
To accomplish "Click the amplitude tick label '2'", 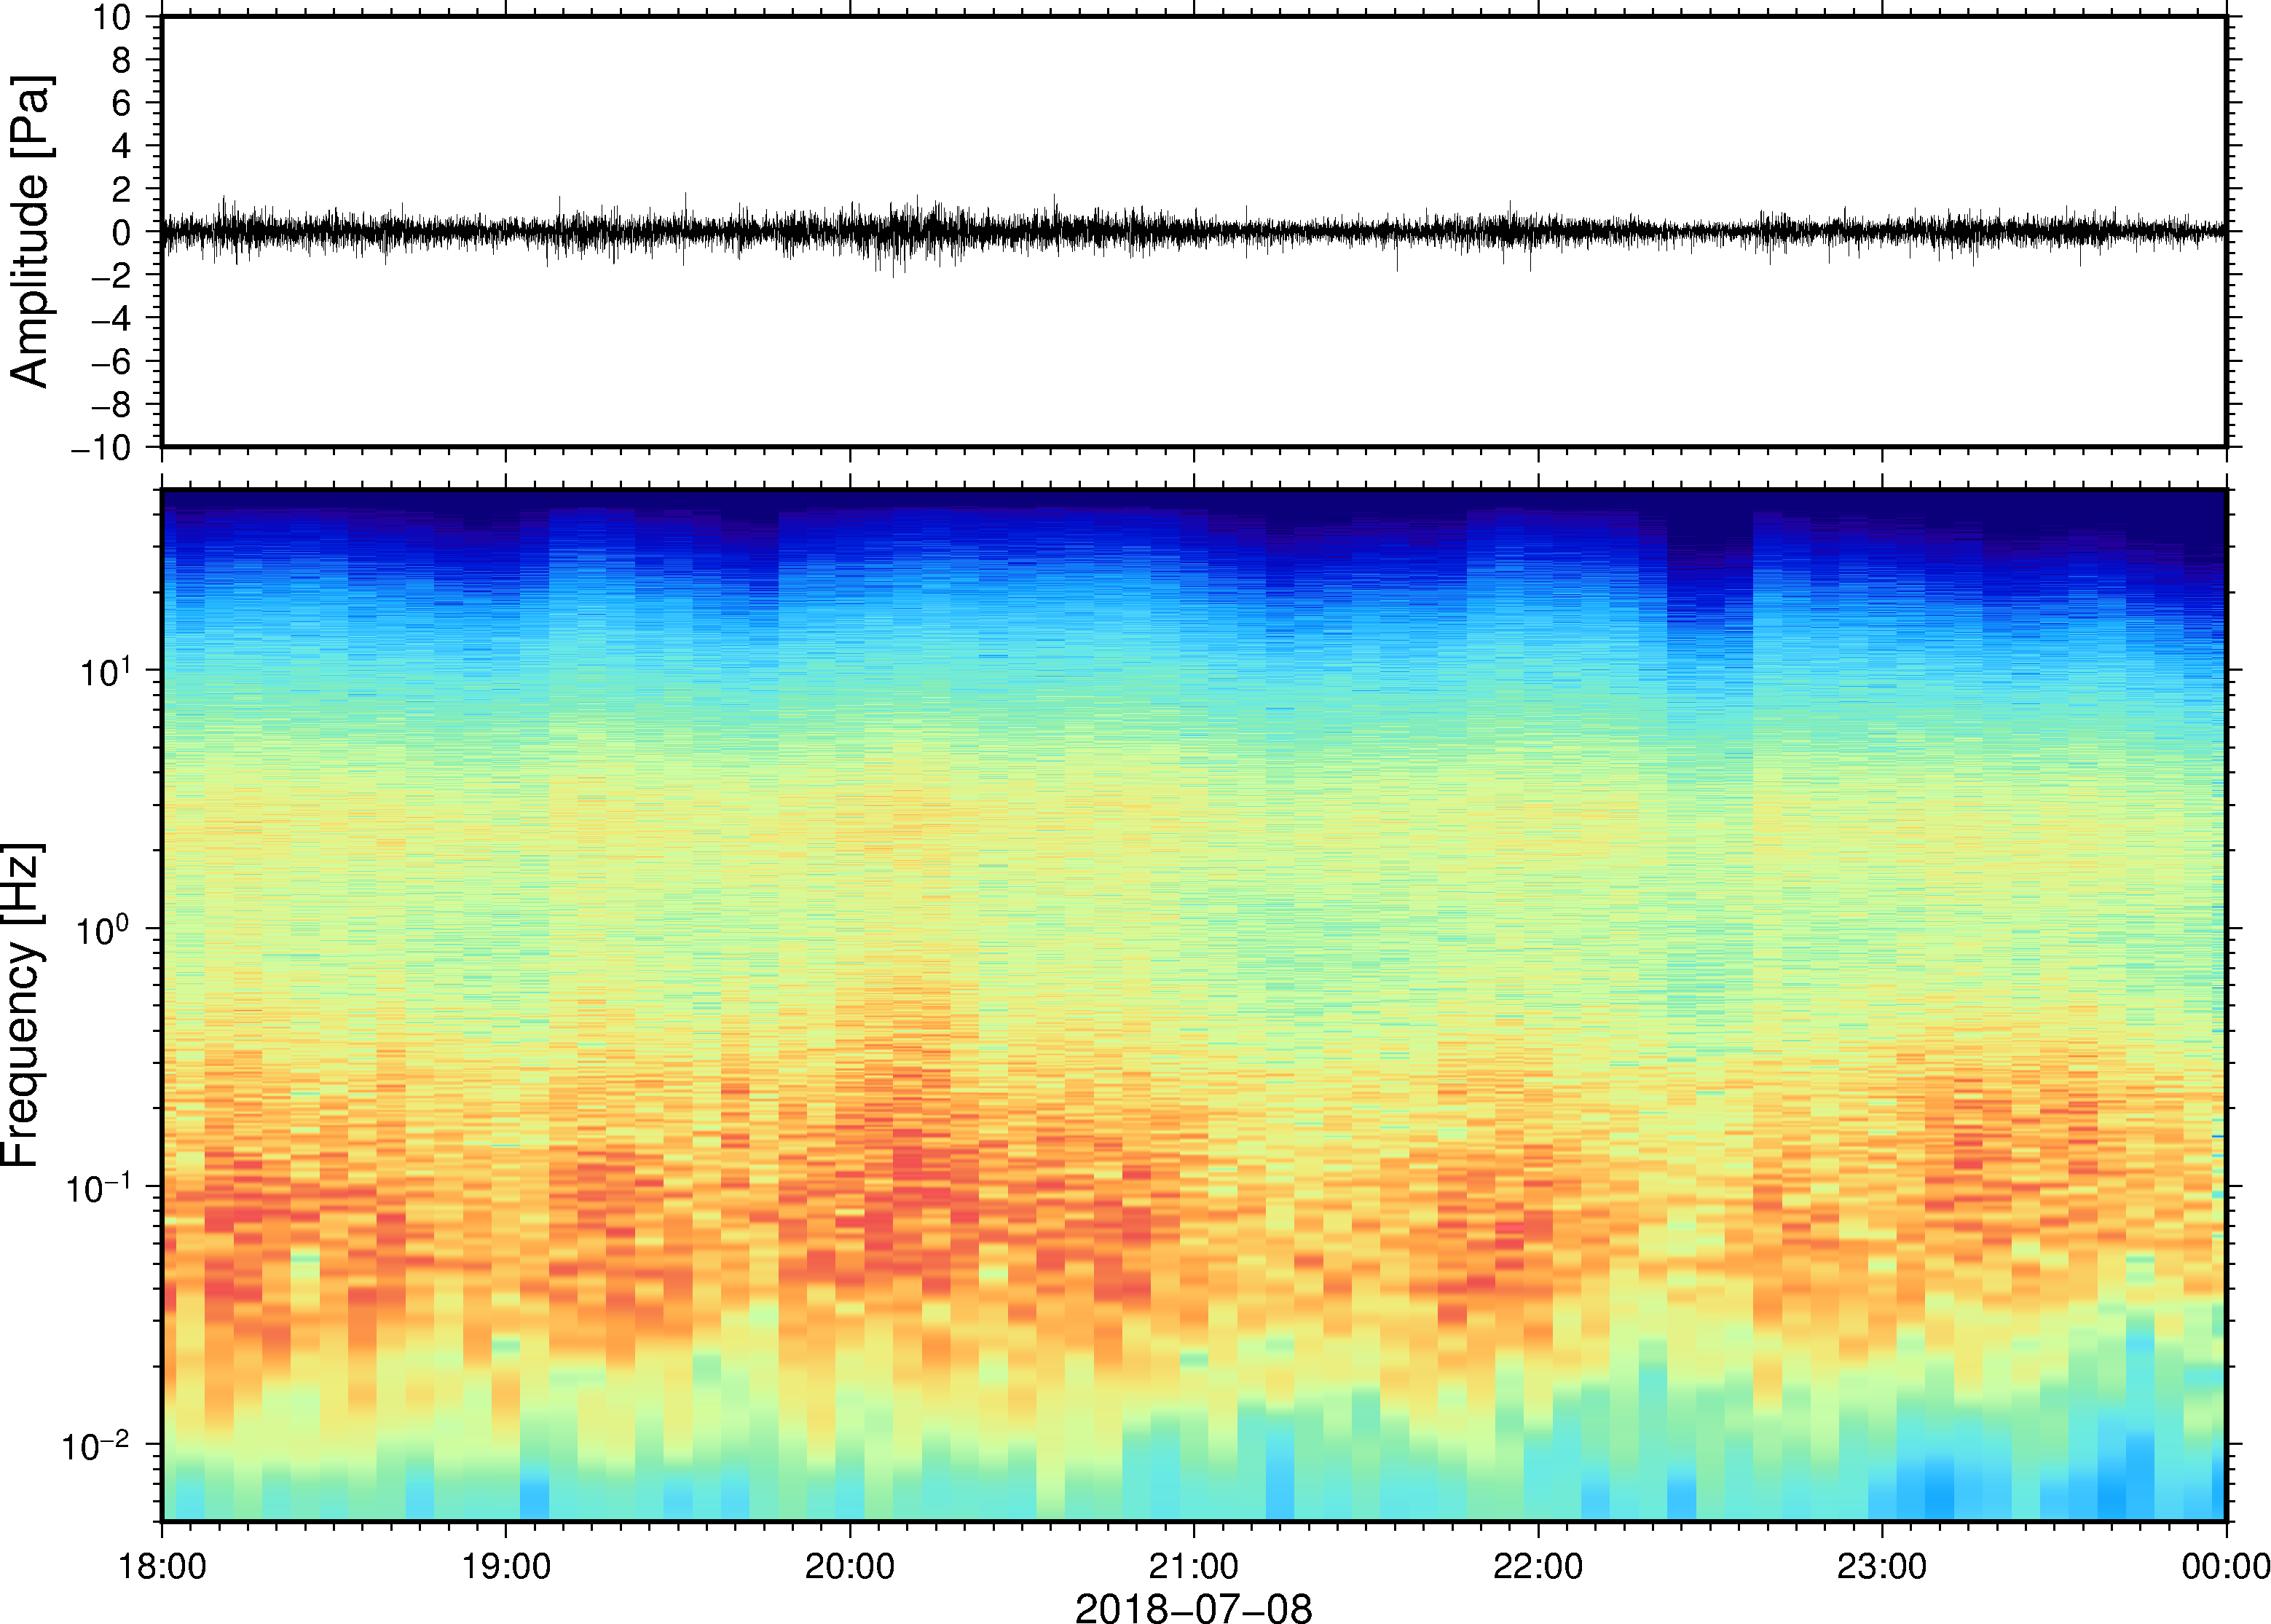I will point(122,189).
